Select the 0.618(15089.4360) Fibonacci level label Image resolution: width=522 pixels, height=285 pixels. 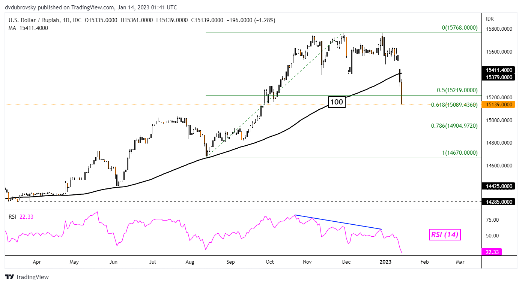point(454,105)
